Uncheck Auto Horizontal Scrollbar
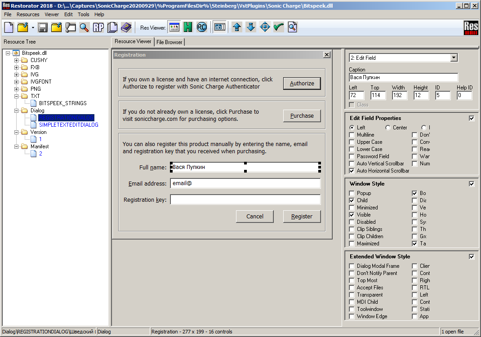 click(x=352, y=171)
